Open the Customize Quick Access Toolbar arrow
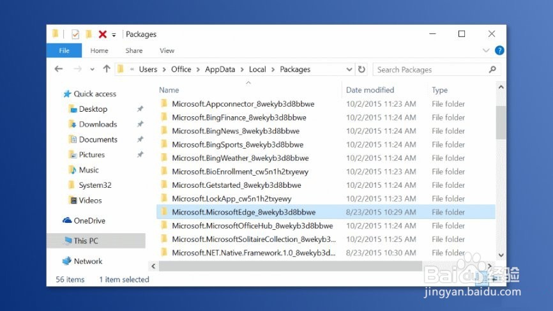This screenshot has width=553, height=311. 114,35
